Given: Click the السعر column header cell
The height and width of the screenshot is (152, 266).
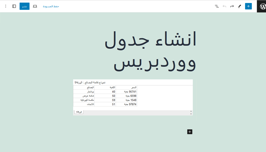Looking at the screenshot, I should coord(127,87).
